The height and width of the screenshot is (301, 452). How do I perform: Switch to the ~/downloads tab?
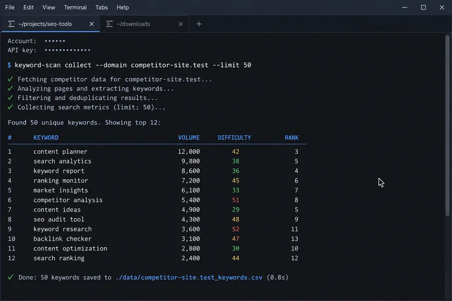pyautogui.click(x=145, y=24)
